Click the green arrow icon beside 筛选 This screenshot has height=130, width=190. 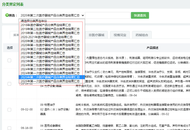click(7, 15)
